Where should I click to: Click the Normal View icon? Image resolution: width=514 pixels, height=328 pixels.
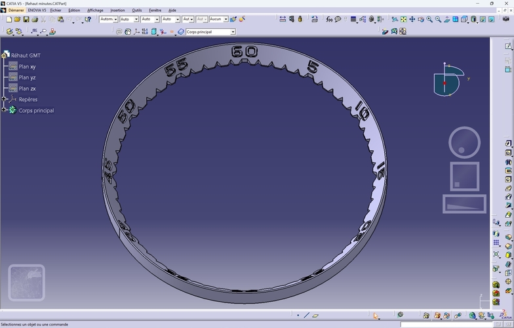[447, 20]
